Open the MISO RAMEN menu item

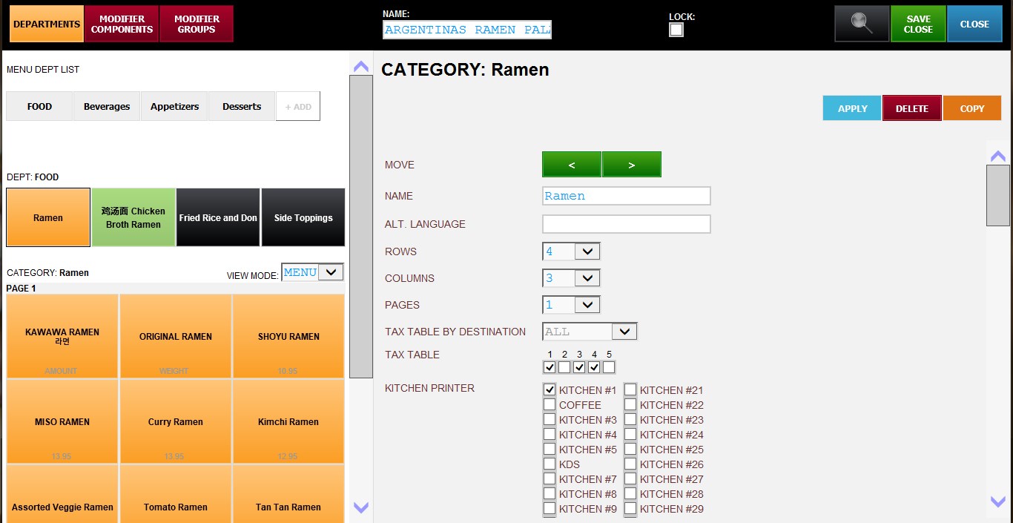click(x=62, y=421)
